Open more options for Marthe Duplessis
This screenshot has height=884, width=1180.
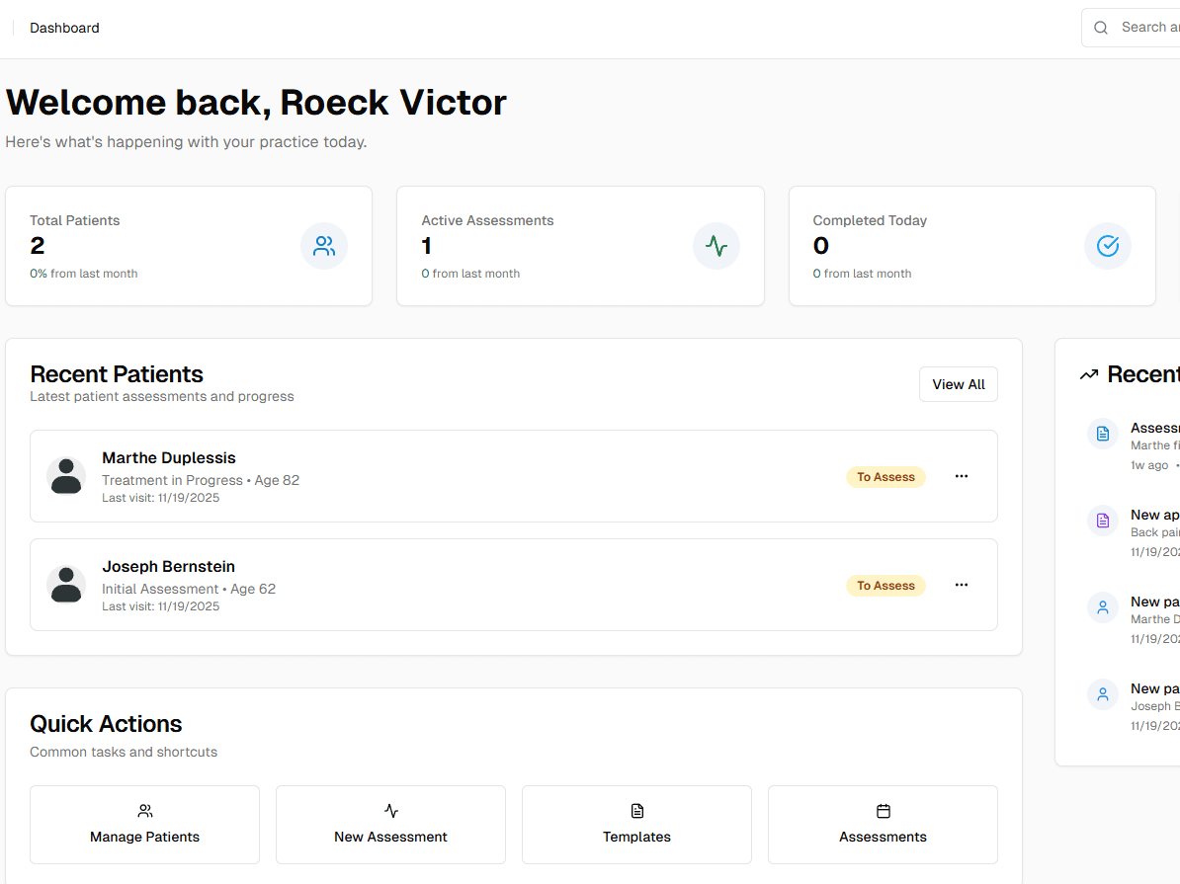(x=962, y=476)
